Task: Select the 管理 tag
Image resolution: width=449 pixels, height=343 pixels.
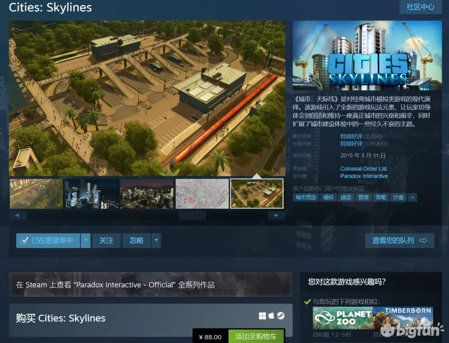Action: point(363,197)
